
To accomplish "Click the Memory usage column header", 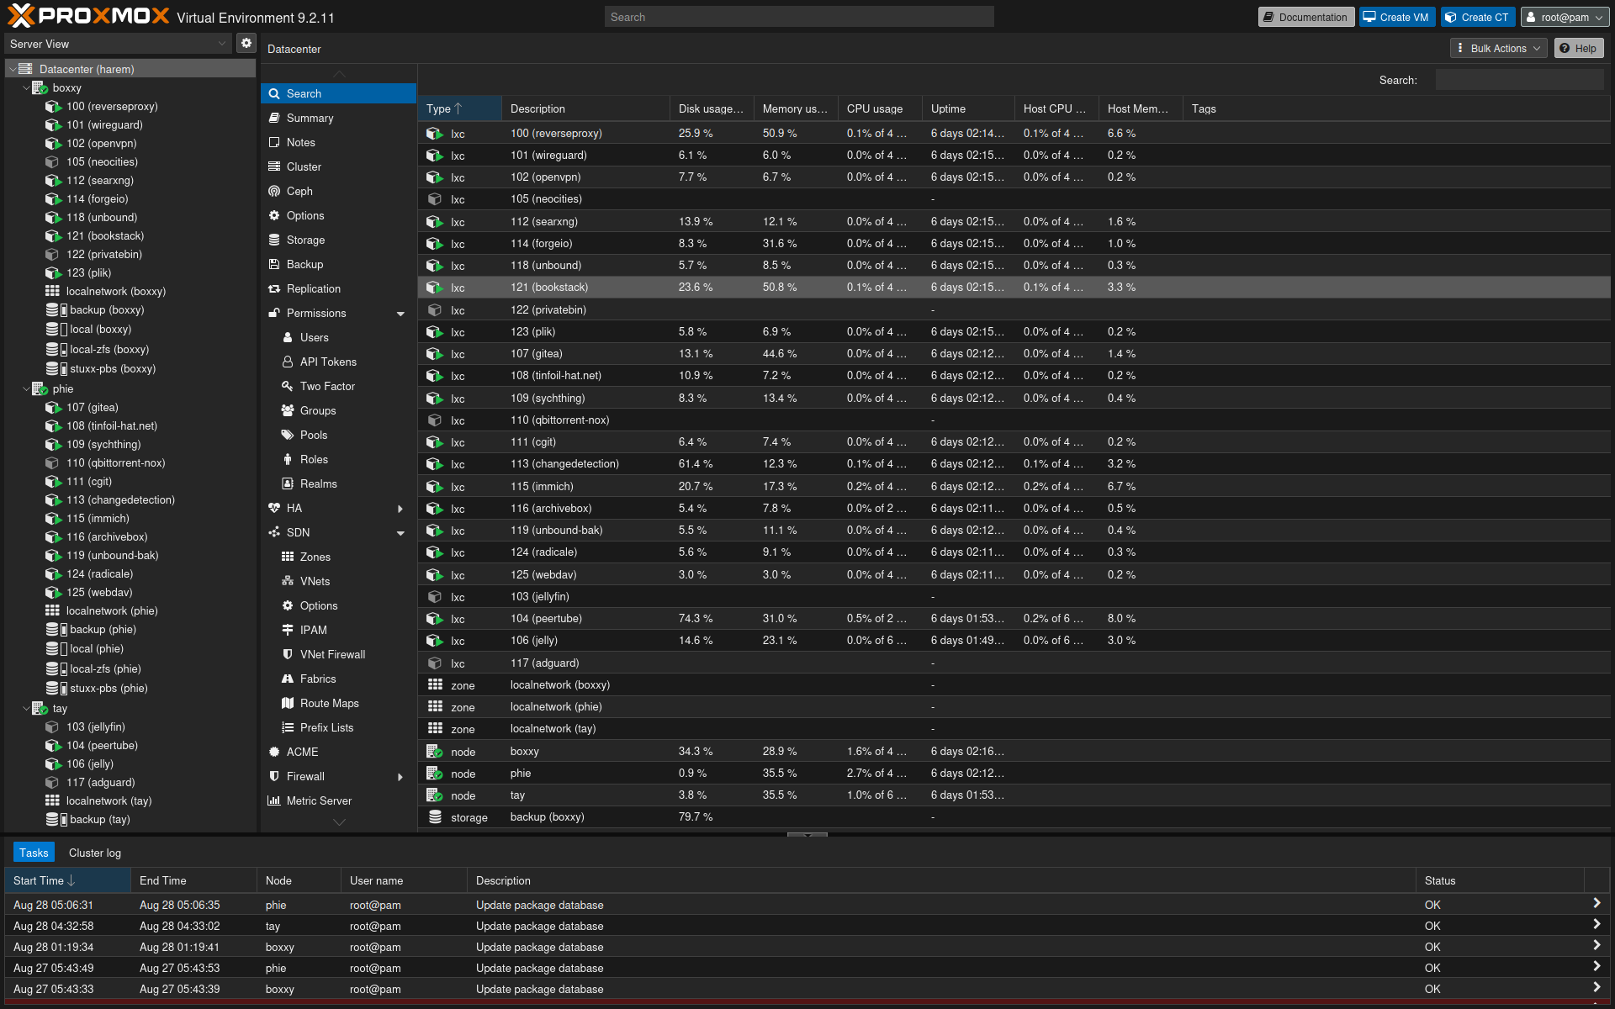I will tap(796, 108).
